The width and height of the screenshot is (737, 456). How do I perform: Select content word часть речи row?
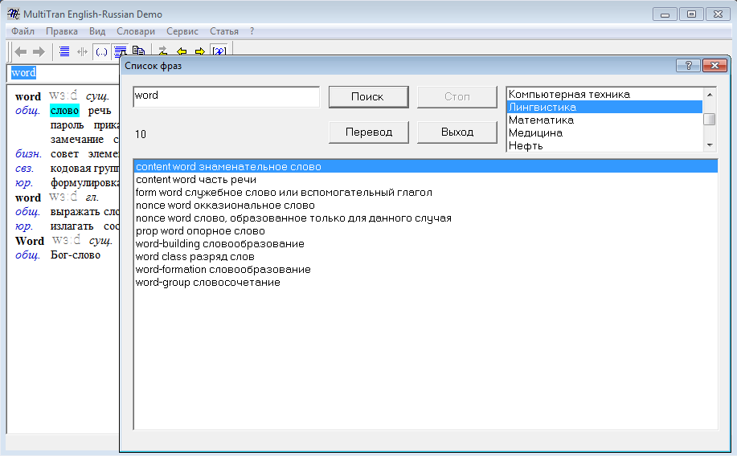pyautogui.click(x=425, y=179)
